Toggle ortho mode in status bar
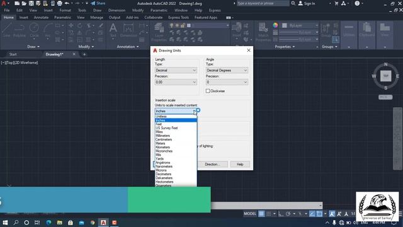The height and width of the screenshot is (227, 403). tap(281, 214)
